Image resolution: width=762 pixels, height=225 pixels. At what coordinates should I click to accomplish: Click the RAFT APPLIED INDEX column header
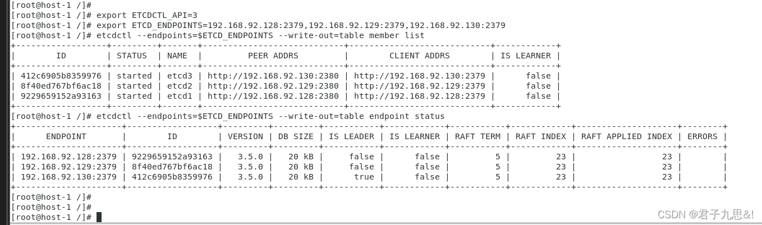tap(626, 136)
